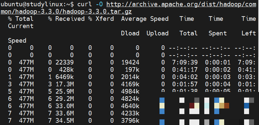Select the -O option flag
Screen dimensions: 259x125
[99, 4]
